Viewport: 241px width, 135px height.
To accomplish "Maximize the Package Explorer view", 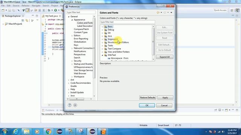I will [37, 16].
